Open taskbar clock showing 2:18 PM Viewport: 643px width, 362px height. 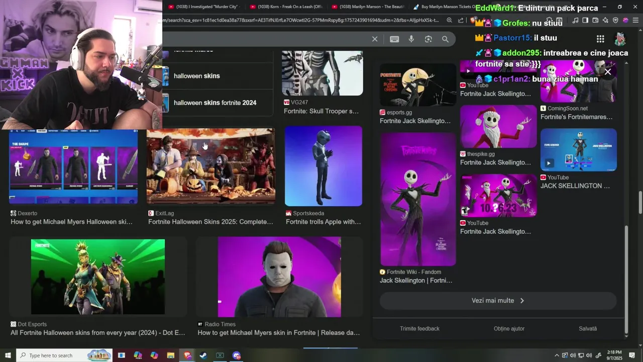[614, 355]
